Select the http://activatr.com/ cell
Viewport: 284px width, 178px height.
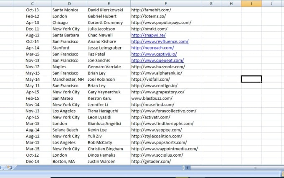coord(166,117)
